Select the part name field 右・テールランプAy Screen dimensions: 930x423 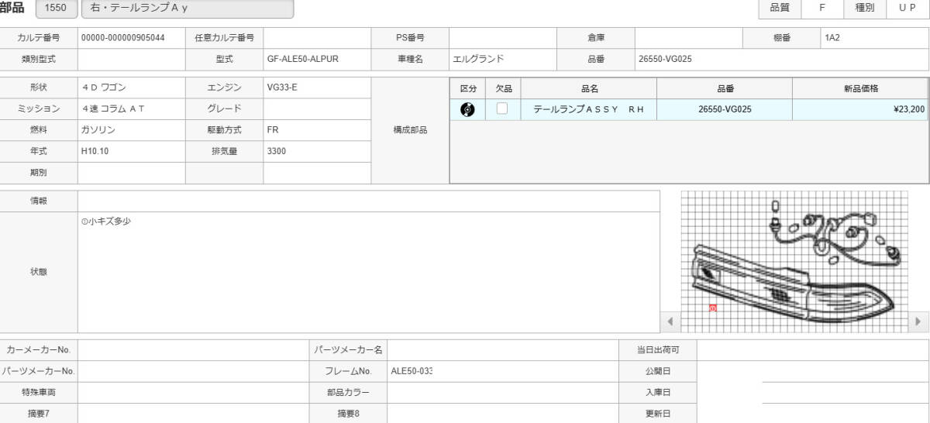pyautogui.click(x=188, y=9)
